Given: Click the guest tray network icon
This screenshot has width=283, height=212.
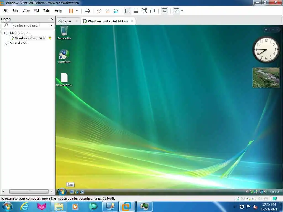Looking at the screenshot, I should coord(261,192).
